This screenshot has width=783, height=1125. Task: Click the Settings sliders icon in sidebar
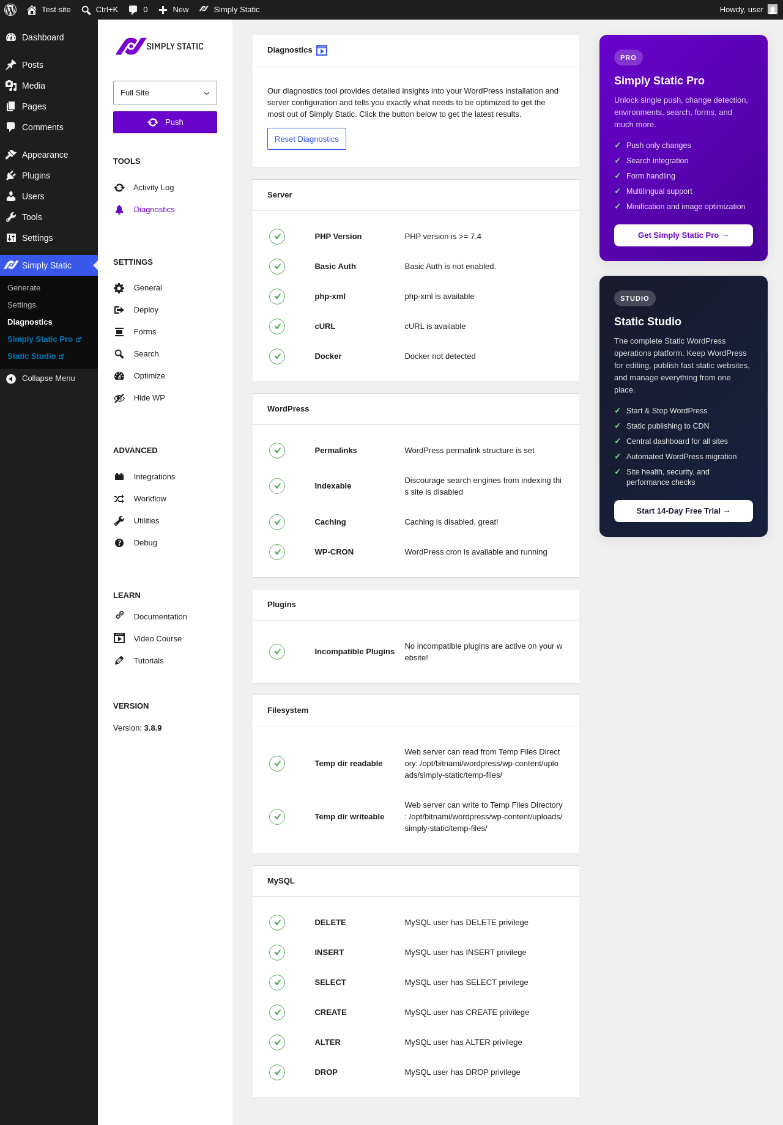coord(11,238)
